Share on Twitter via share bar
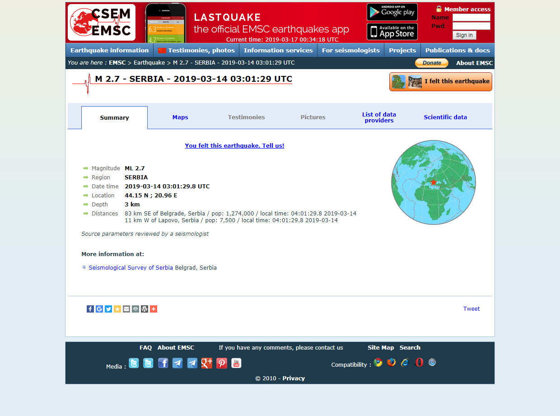 point(108,309)
